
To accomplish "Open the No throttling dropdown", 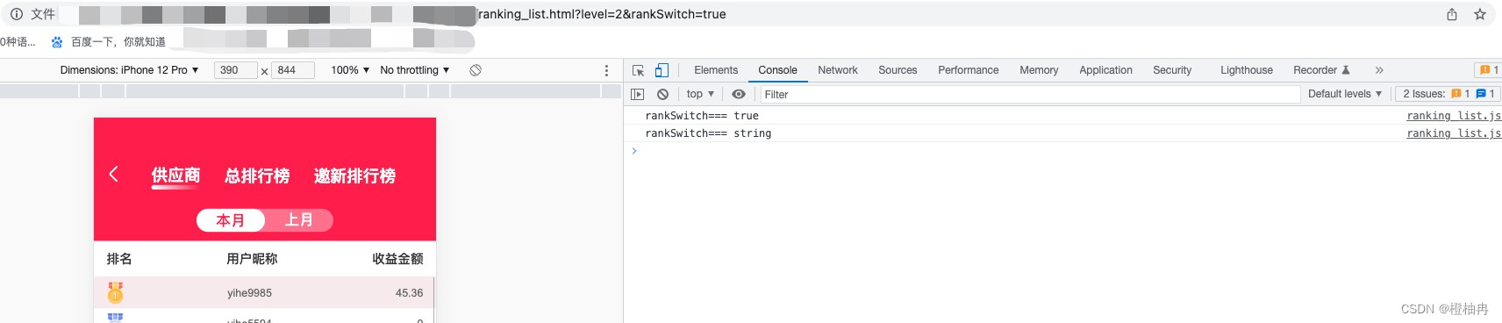I will click(x=415, y=70).
